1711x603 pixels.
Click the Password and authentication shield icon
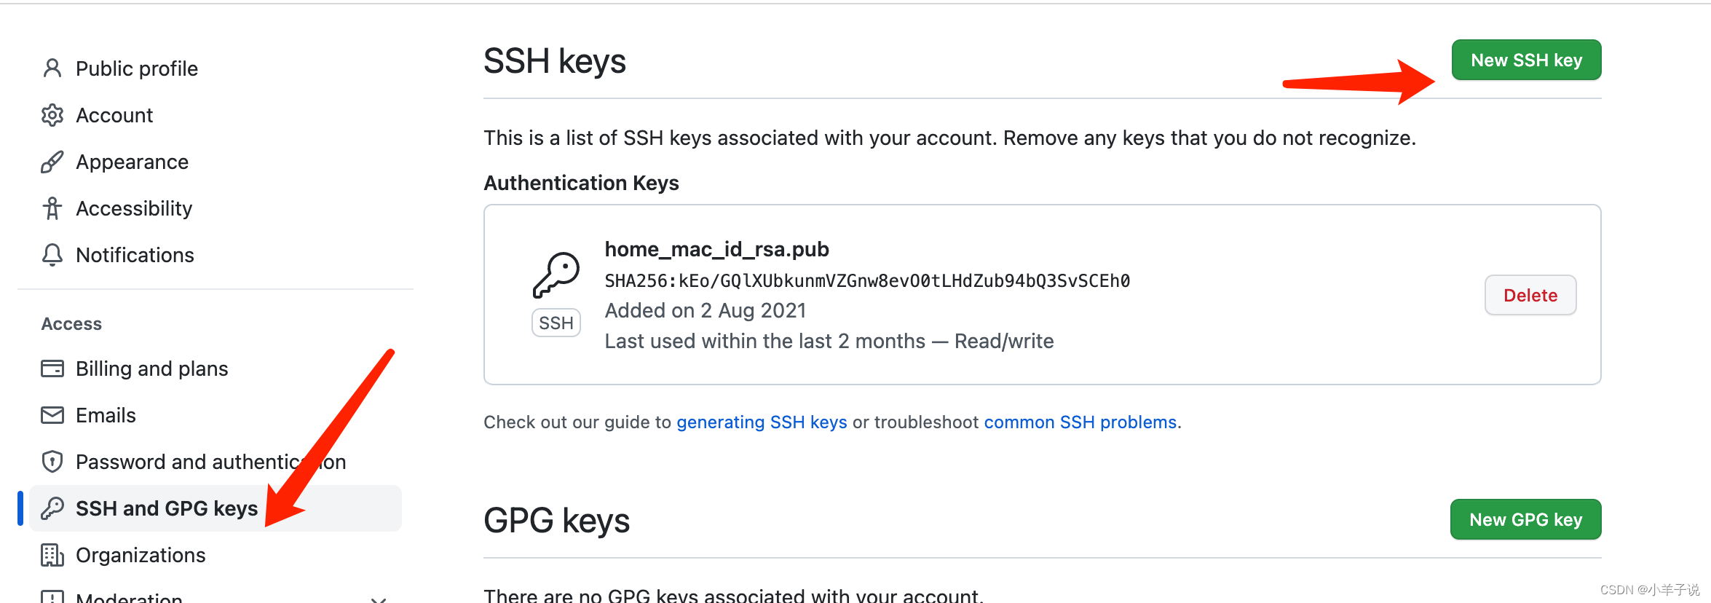pyautogui.click(x=52, y=461)
